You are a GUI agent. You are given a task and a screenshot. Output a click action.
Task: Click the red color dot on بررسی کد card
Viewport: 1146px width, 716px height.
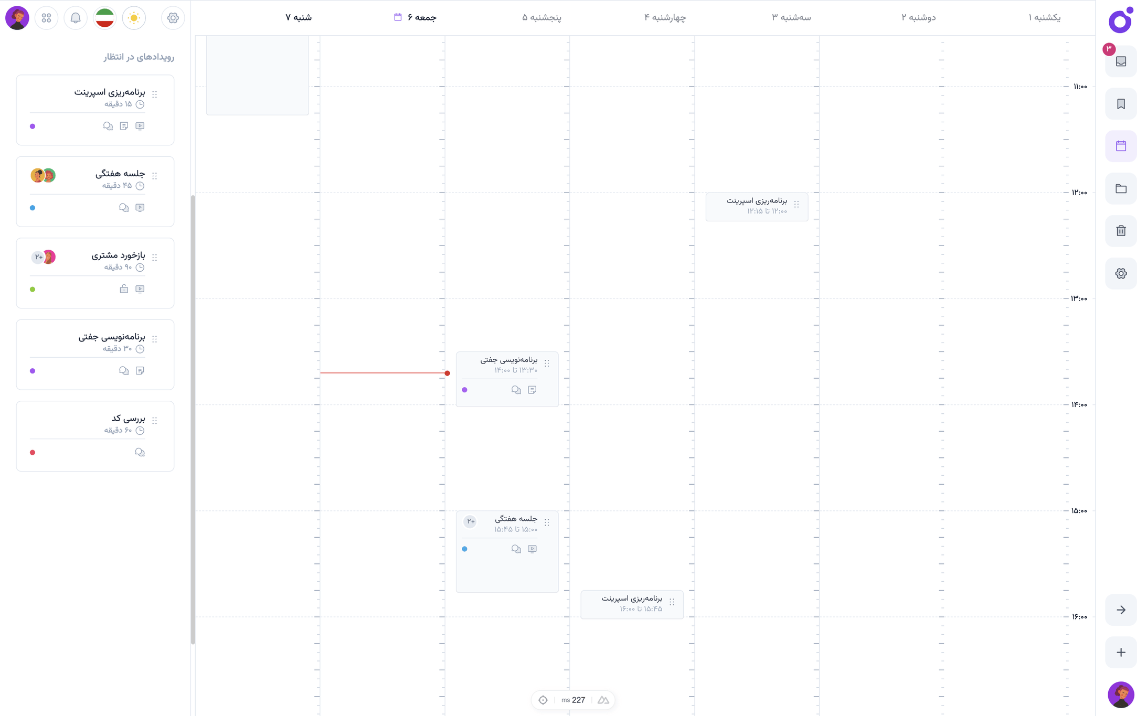tap(33, 452)
